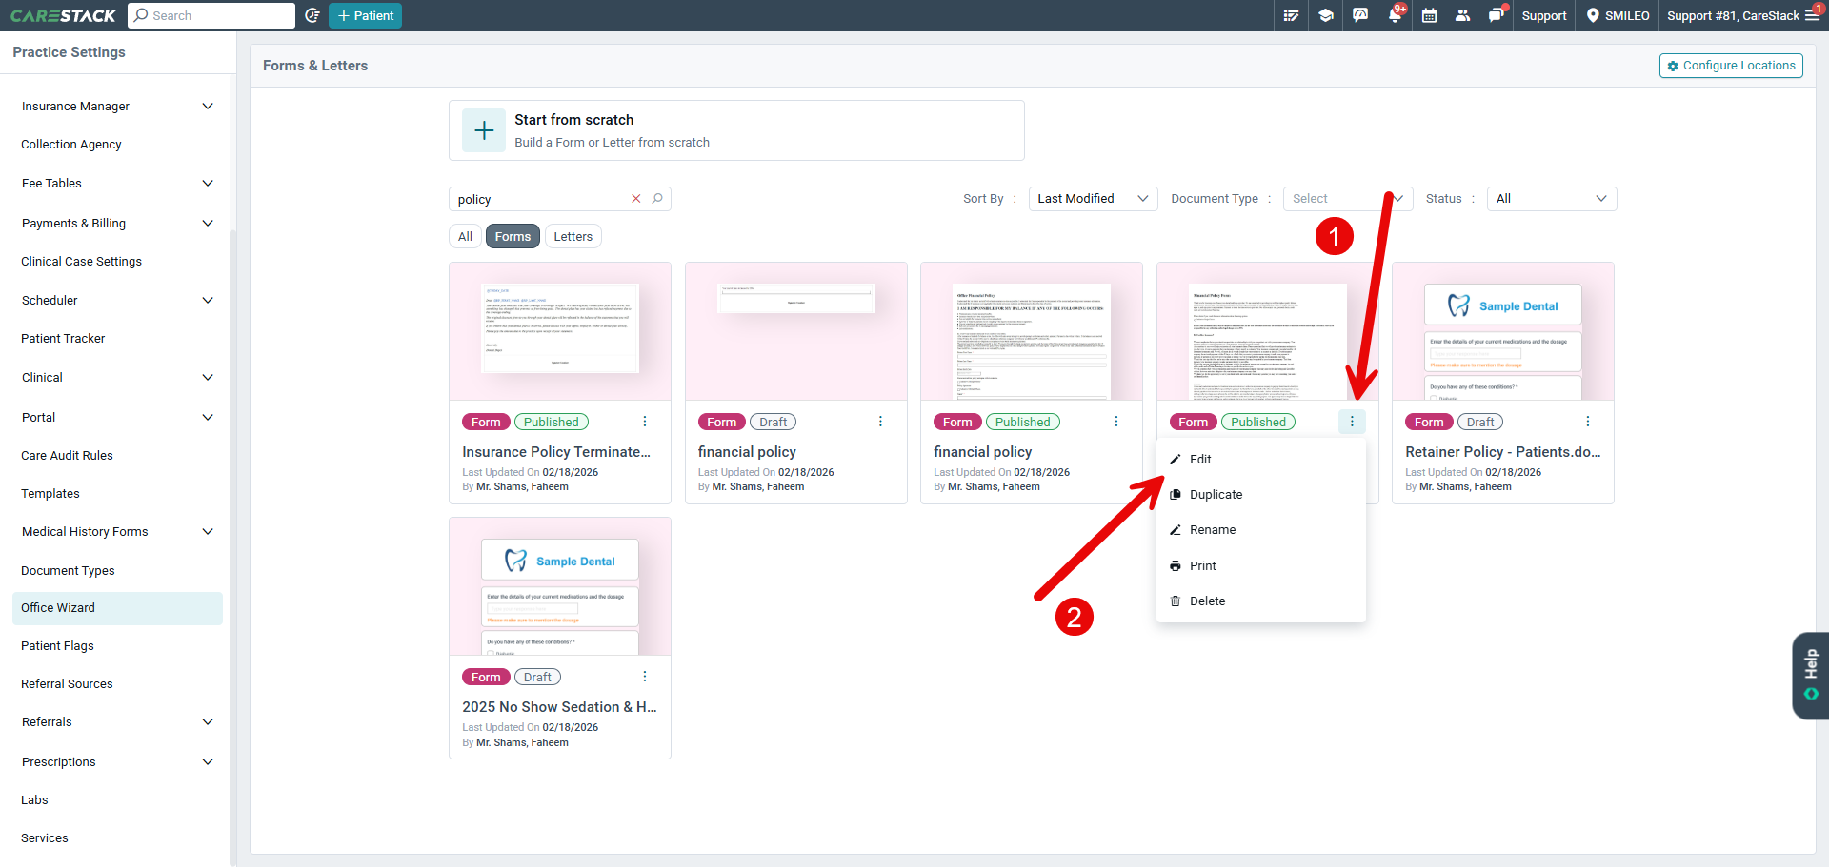Click the magnifier icon in policy search
1829x867 pixels.
coord(657,199)
